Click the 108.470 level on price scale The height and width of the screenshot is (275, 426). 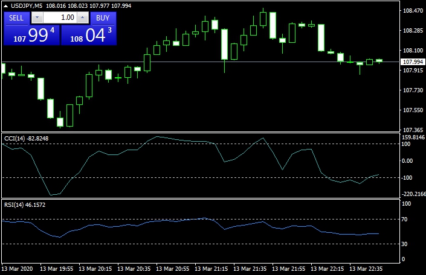coord(412,11)
